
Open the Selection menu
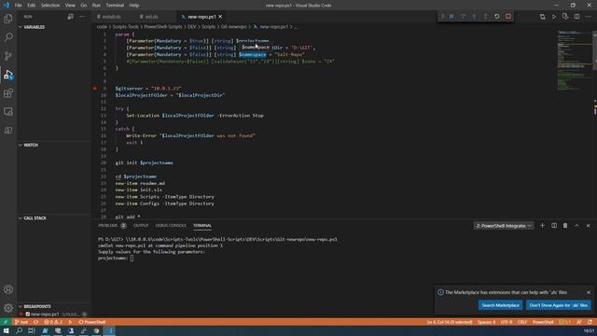click(50, 6)
